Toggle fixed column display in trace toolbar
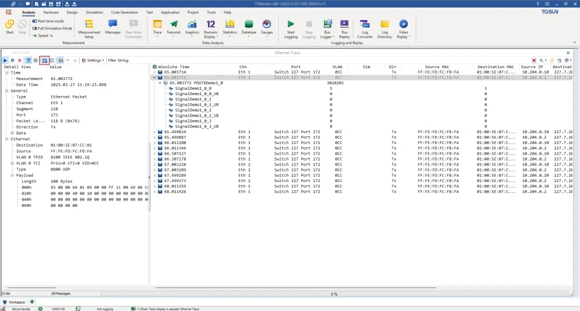The width and height of the screenshot is (580, 311). [x=45, y=60]
